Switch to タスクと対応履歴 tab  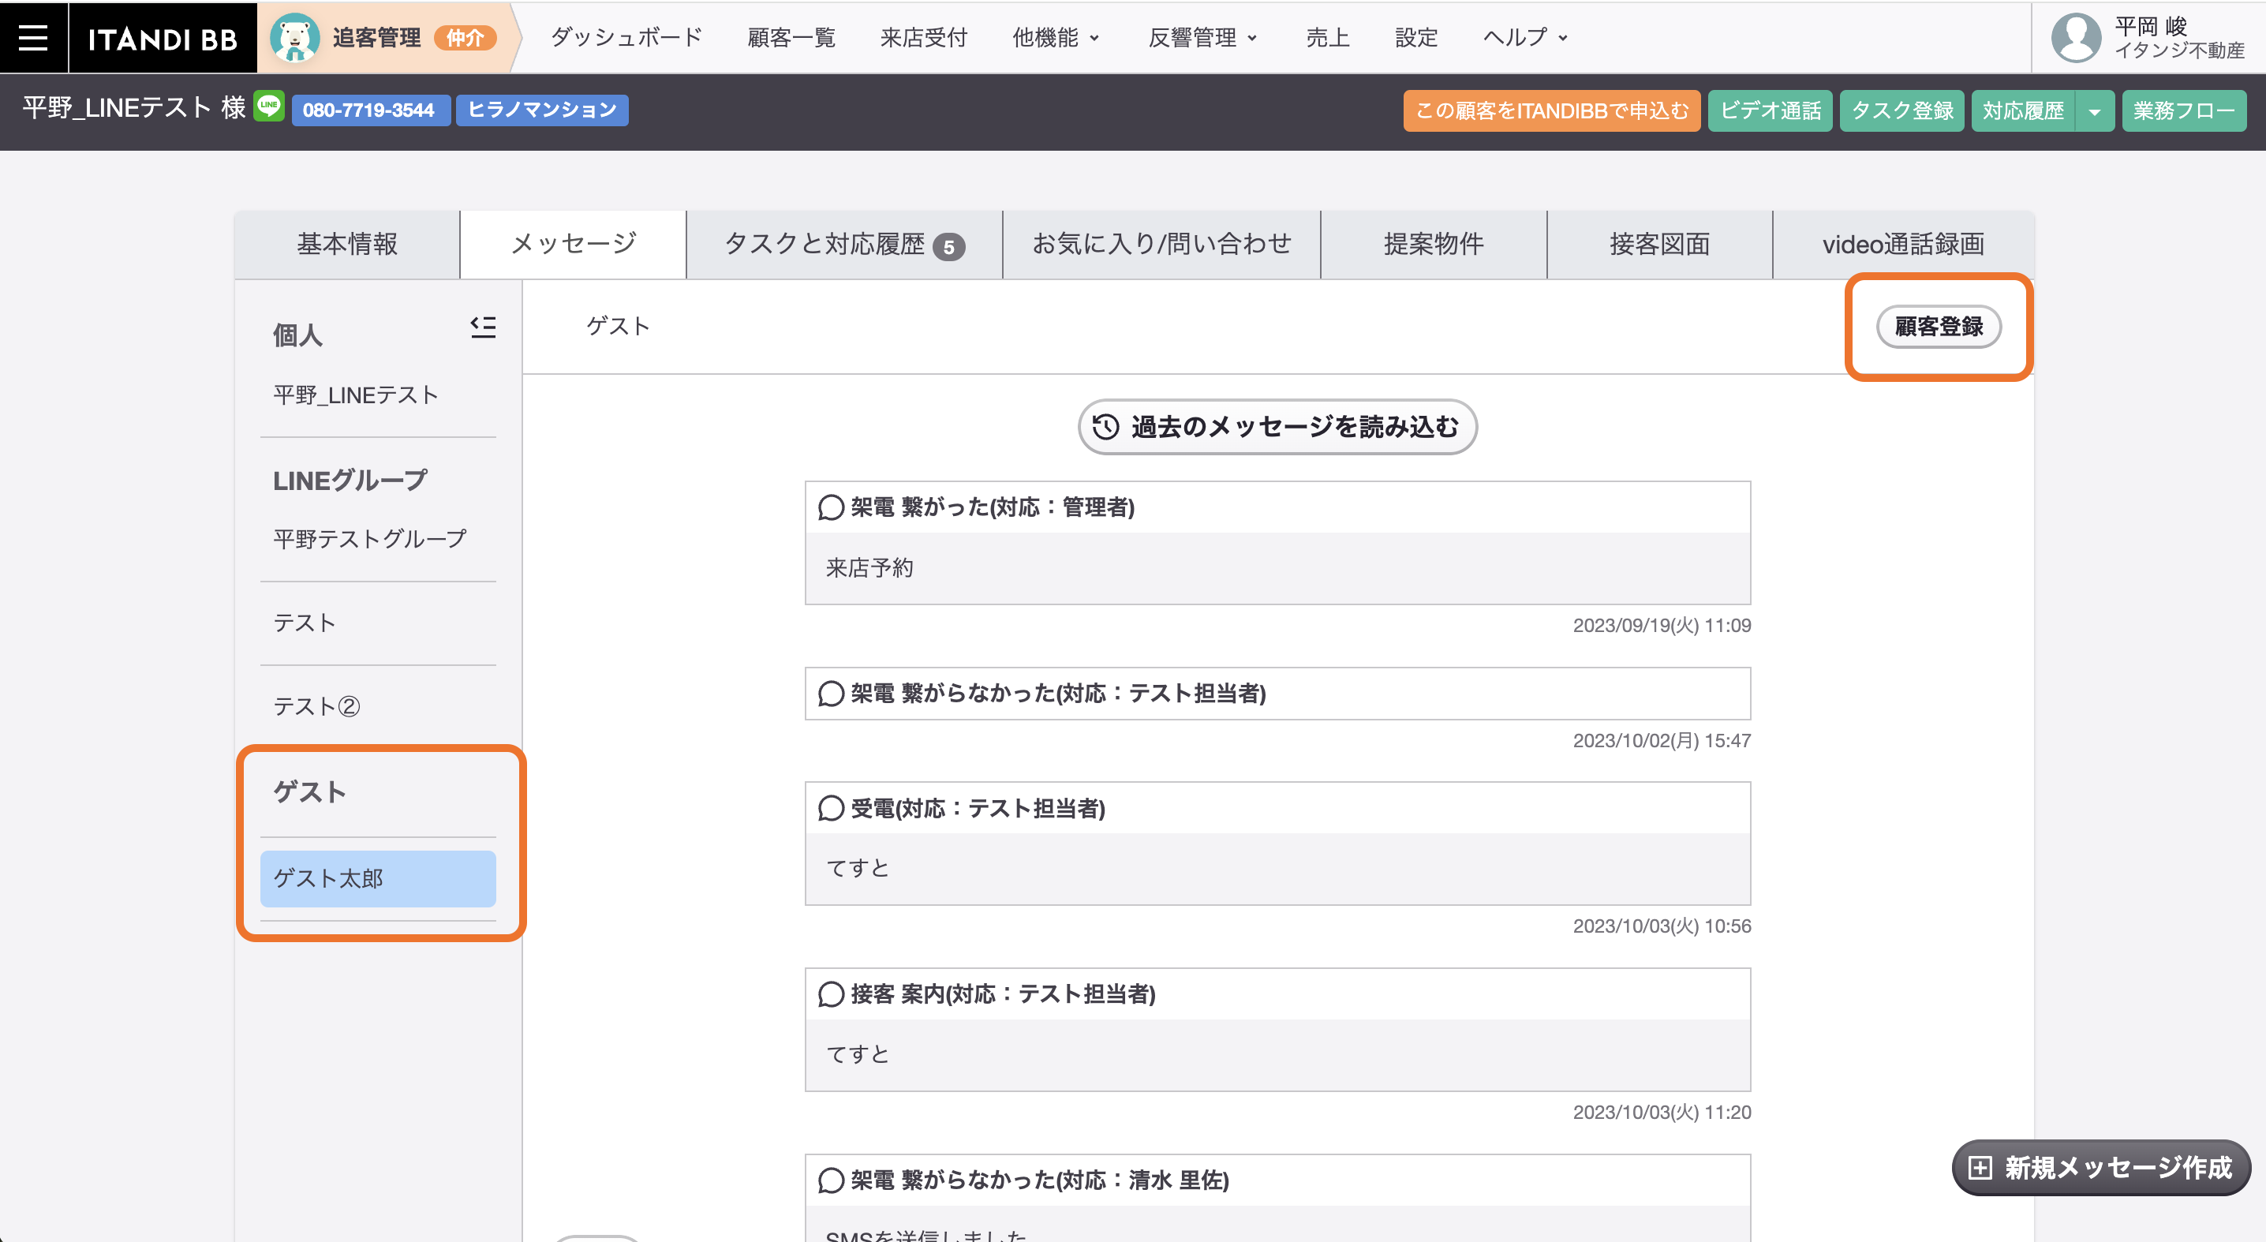pyautogui.click(x=844, y=245)
